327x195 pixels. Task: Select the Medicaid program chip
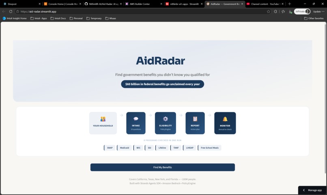[x=124, y=148]
